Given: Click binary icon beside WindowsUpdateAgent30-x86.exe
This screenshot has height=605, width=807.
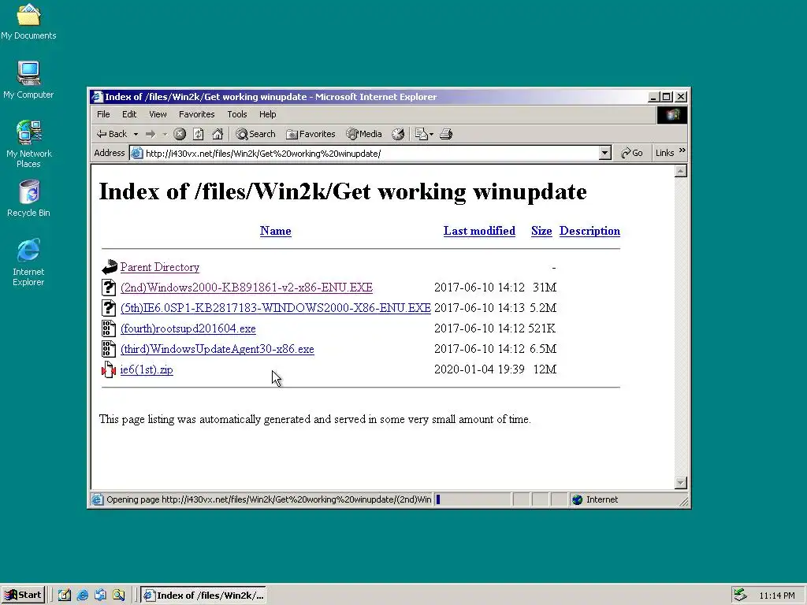Looking at the screenshot, I should click(x=109, y=349).
